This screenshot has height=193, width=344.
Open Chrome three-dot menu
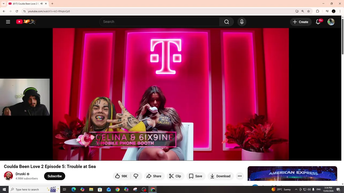pos(340,11)
